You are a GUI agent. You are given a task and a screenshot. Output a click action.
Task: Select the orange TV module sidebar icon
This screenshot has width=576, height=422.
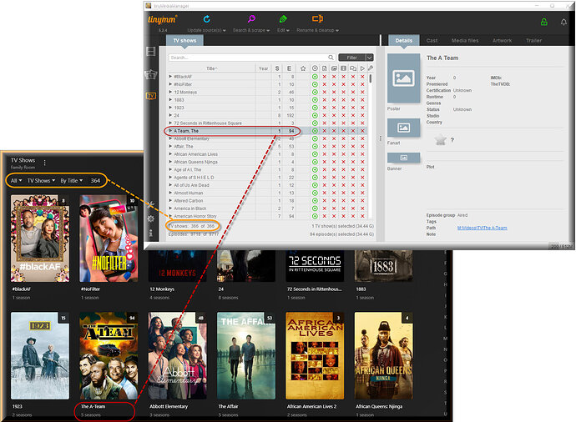pos(151,96)
